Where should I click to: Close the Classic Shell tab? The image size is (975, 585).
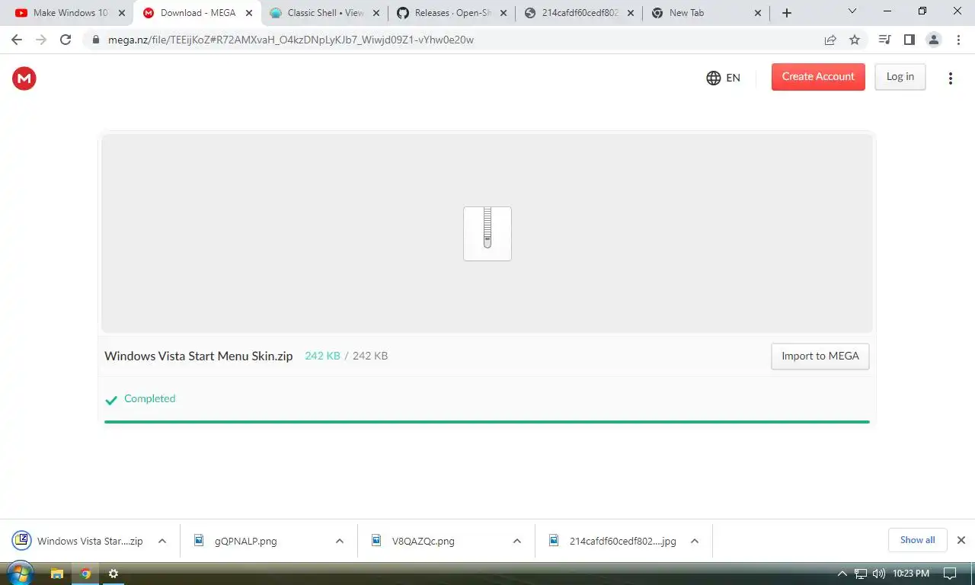(x=376, y=13)
